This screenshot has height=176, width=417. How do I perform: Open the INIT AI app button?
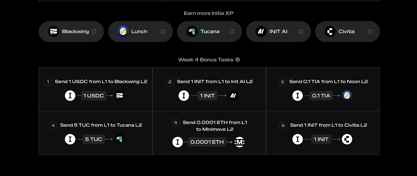[278, 31]
